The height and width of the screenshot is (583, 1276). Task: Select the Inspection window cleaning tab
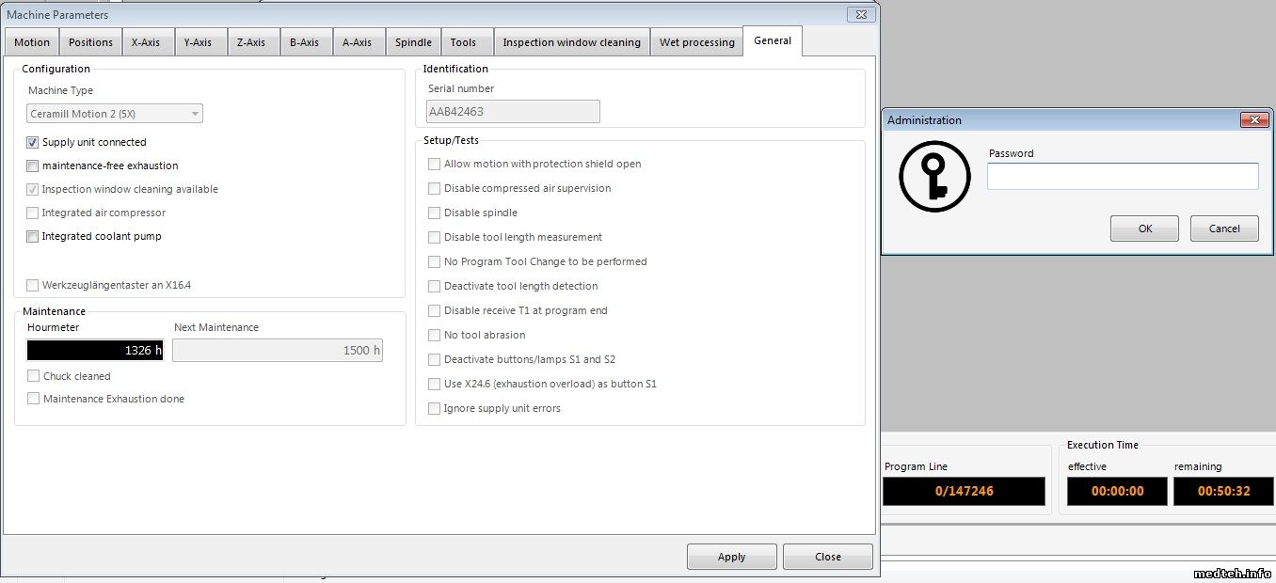click(571, 42)
